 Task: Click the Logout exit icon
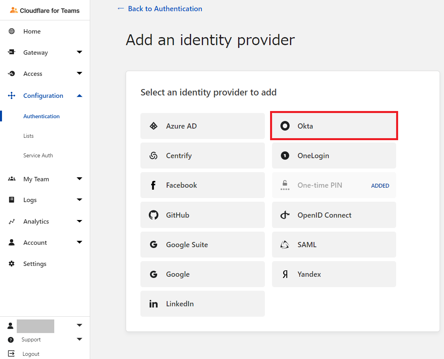click(11, 353)
